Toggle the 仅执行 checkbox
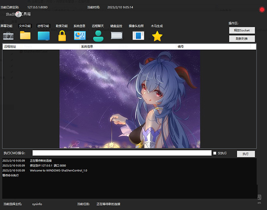 pyautogui.click(x=214, y=153)
